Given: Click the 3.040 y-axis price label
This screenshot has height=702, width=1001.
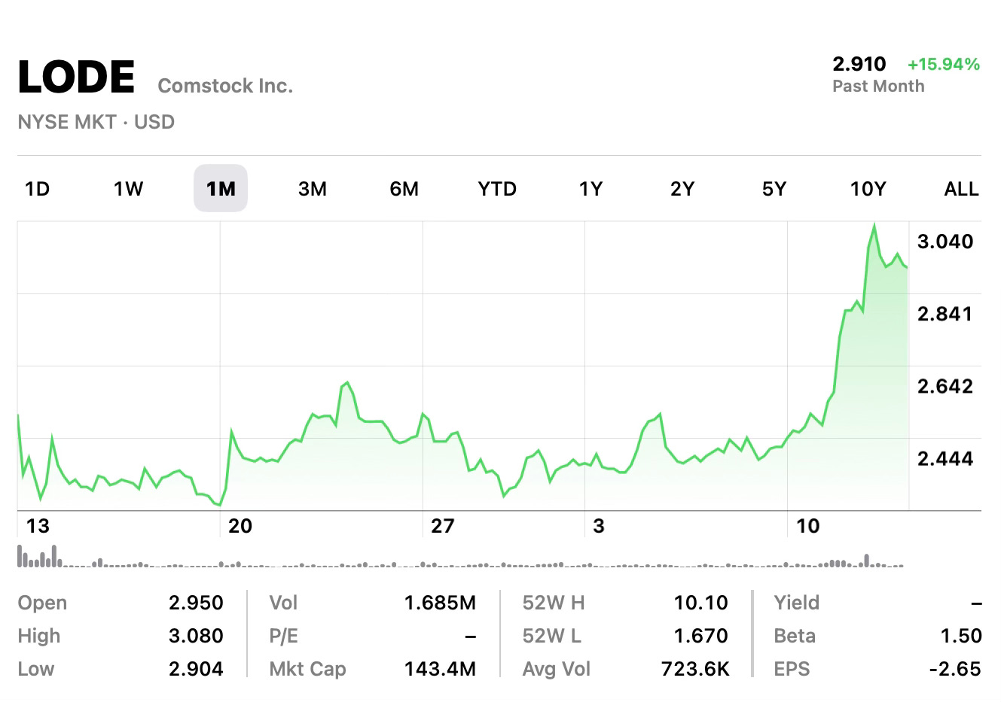Looking at the screenshot, I should 945,242.
